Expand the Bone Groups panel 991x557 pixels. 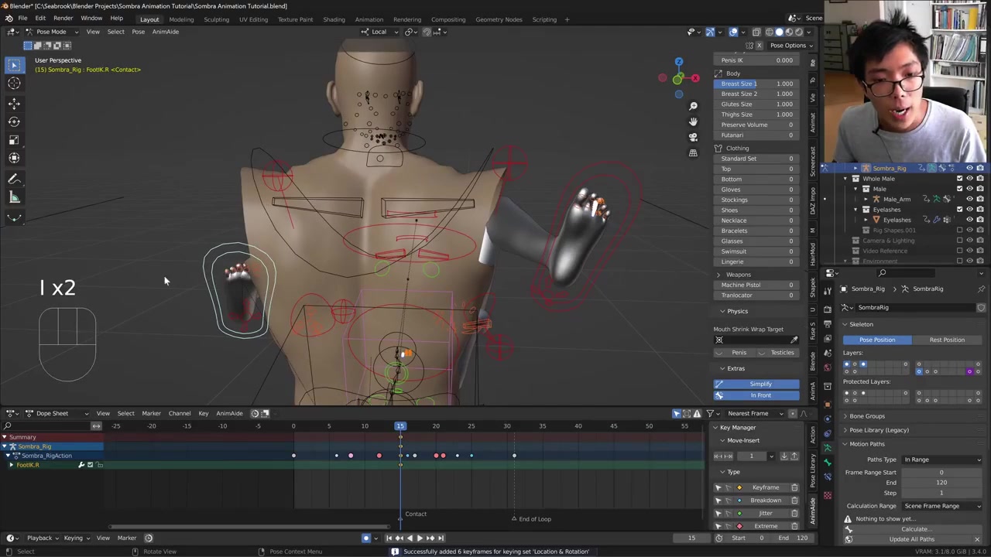(866, 416)
